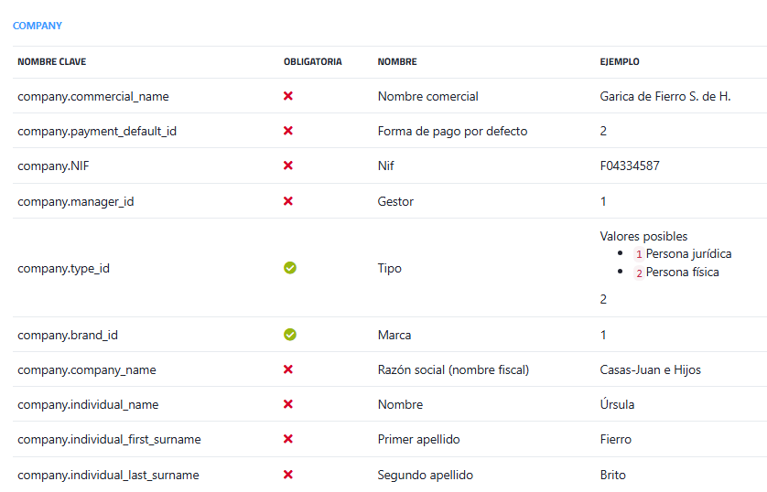The image size is (767, 492).
Task: Click the OBLIGATORIA column header
Action: point(313,62)
